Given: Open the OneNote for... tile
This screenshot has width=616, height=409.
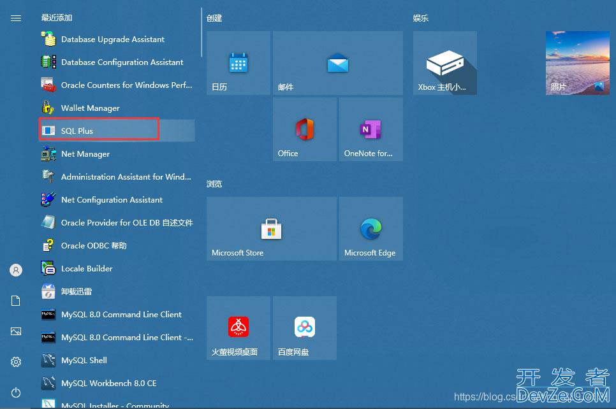Looking at the screenshot, I should point(371,129).
